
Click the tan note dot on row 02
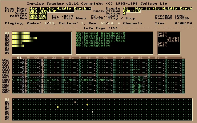point(75,102)
